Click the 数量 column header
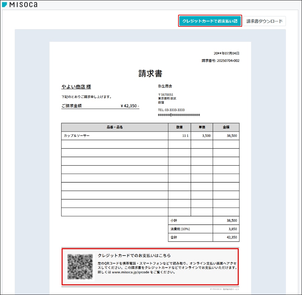This screenshot has height=295, width=302. tap(179, 127)
